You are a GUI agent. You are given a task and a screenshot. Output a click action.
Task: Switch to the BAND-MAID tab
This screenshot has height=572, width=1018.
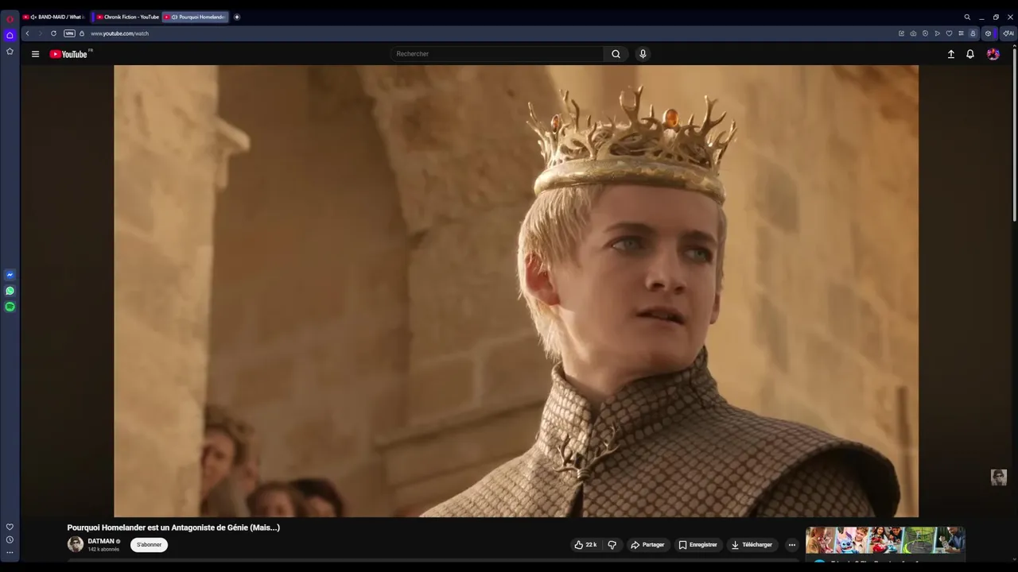pos(53,17)
